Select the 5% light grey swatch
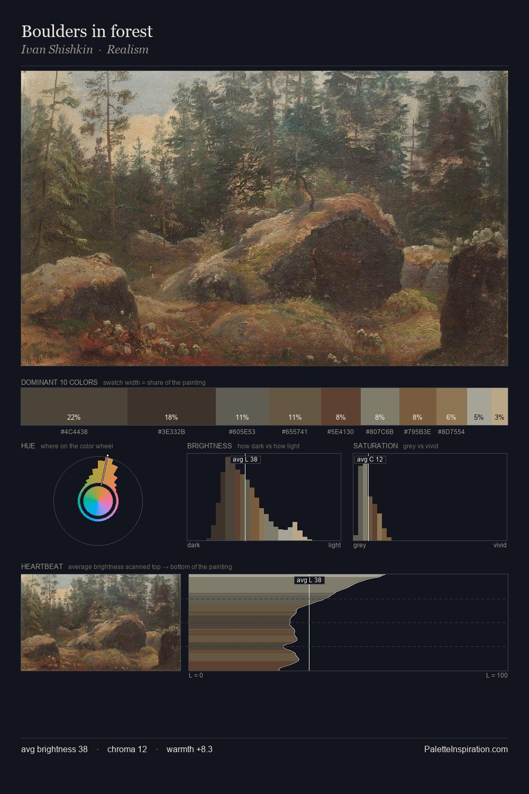 pyautogui.click(x=479, y=407)
